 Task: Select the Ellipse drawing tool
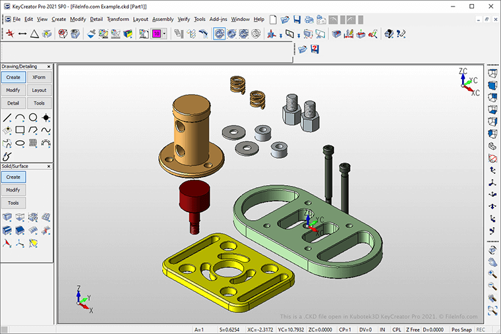coord(20,143)
